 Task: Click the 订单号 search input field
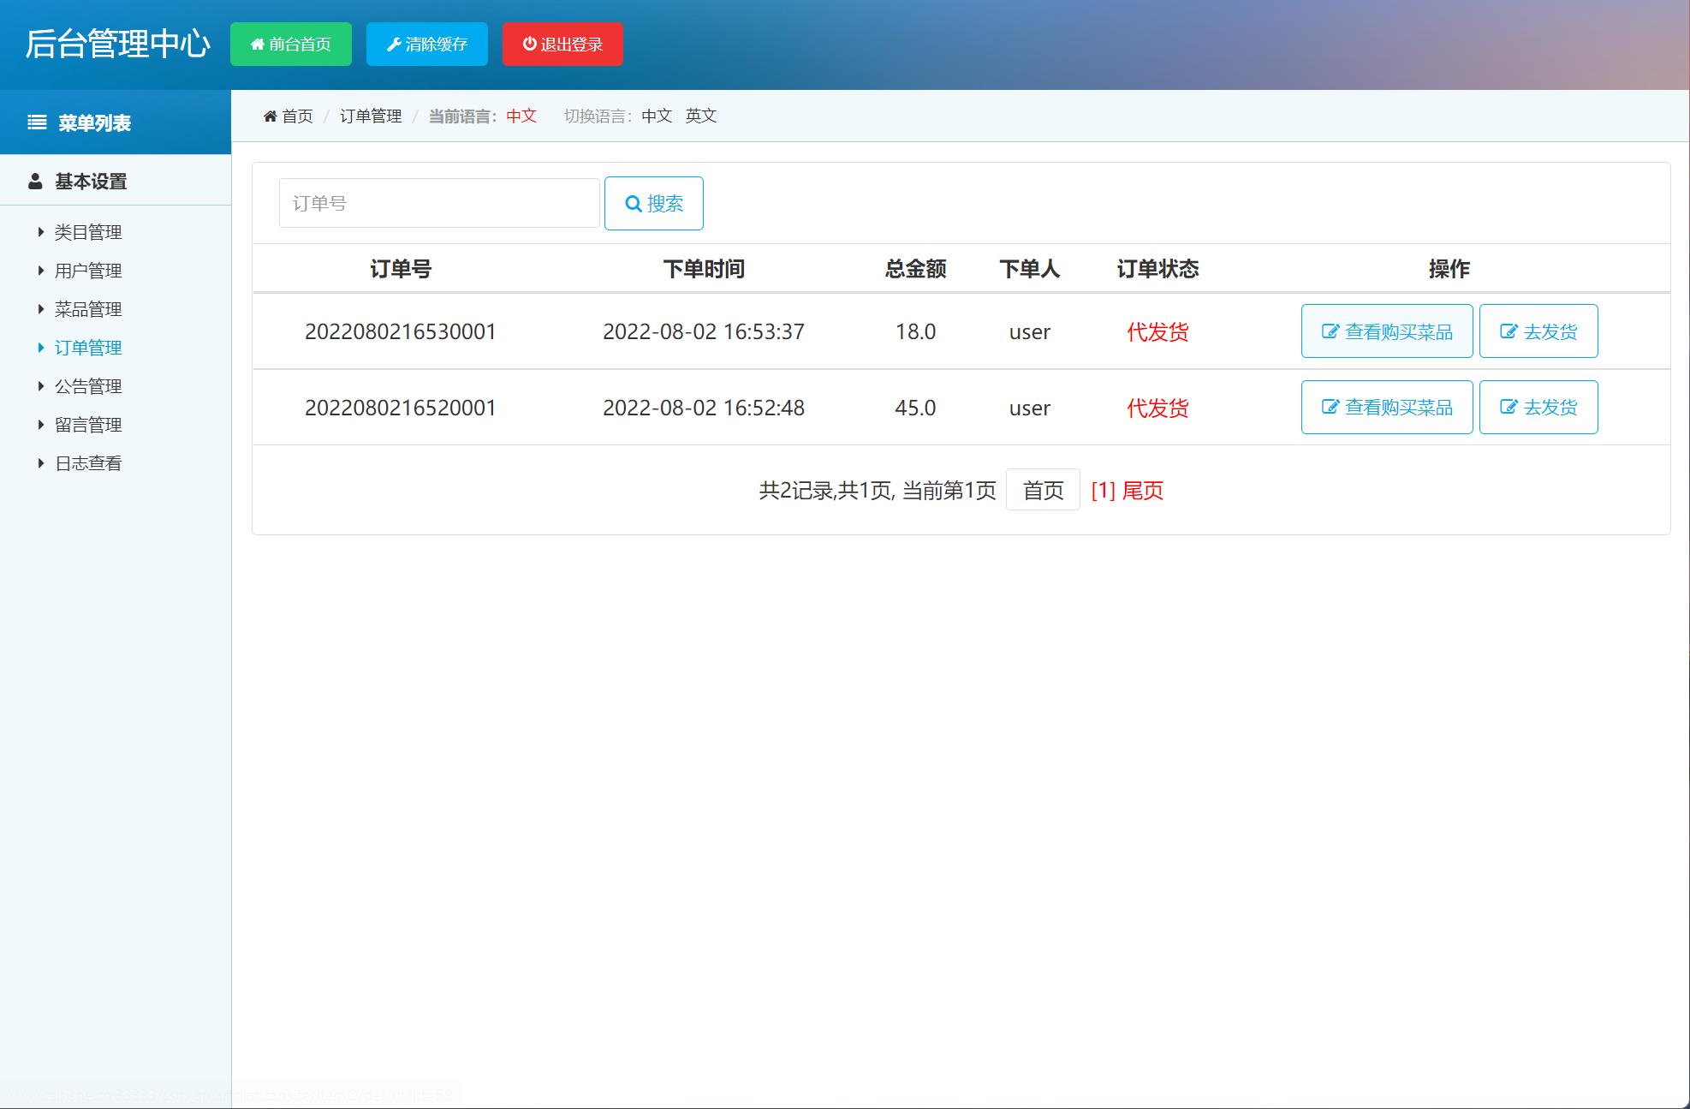[438, 203]
